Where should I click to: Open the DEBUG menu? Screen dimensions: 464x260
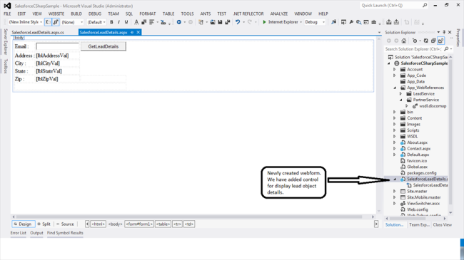[95, 14]
